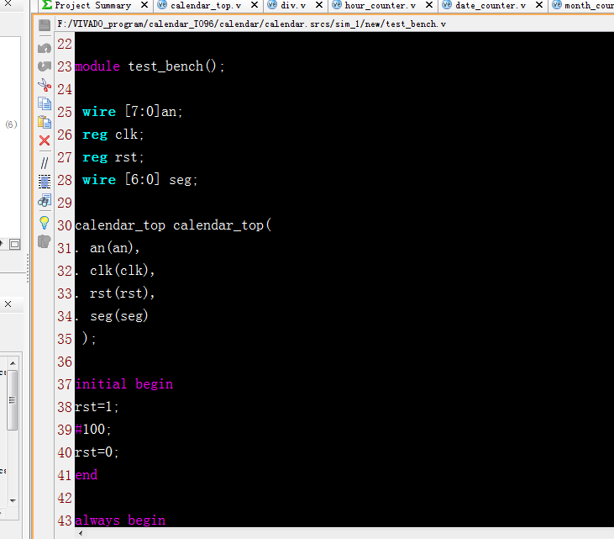The height and width of the screenshot is (539, 614).
Task: Click the Redo icon in editor toolbar
Action: (45, 66)
